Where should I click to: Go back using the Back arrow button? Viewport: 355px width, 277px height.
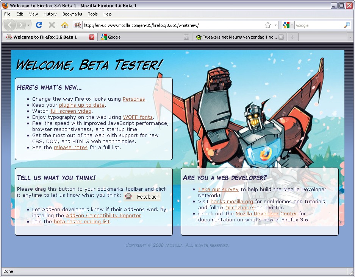pyautogui.click(x=10, y=25)
